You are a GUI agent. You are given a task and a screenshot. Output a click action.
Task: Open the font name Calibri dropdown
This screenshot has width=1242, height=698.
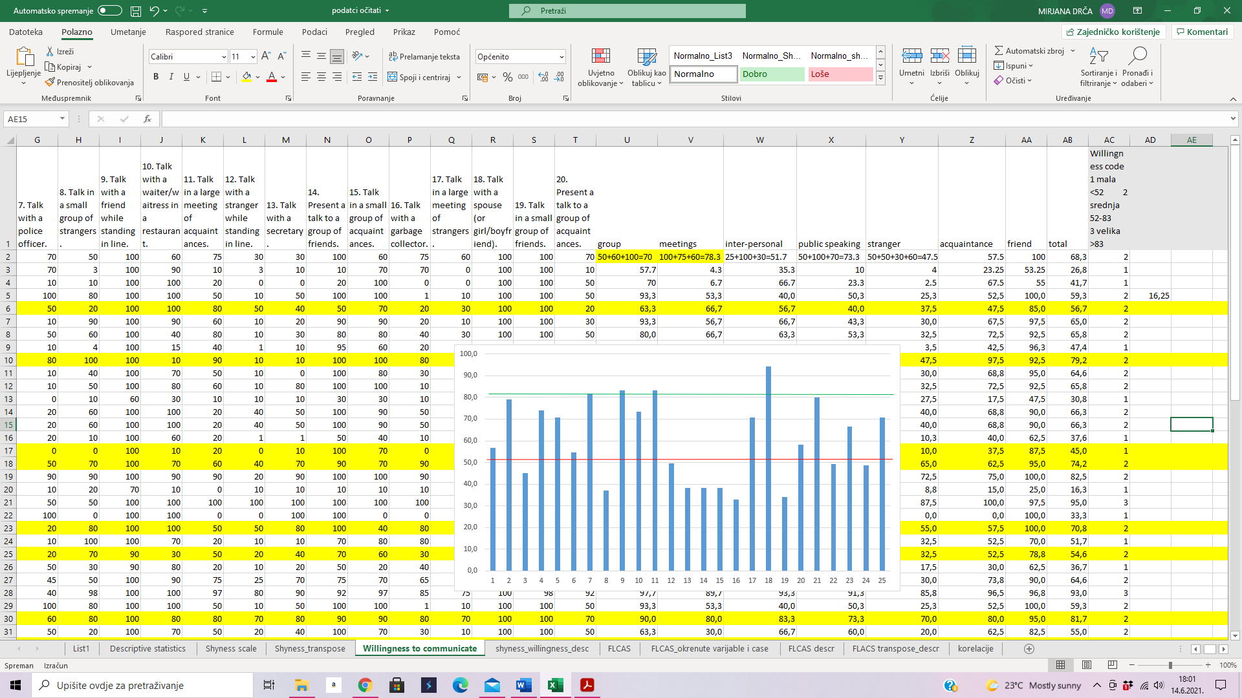tap(224, 57)
